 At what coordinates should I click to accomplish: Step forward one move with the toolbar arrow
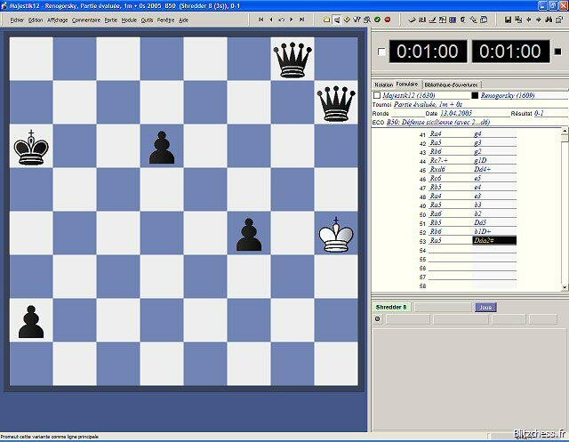point(293,19)
